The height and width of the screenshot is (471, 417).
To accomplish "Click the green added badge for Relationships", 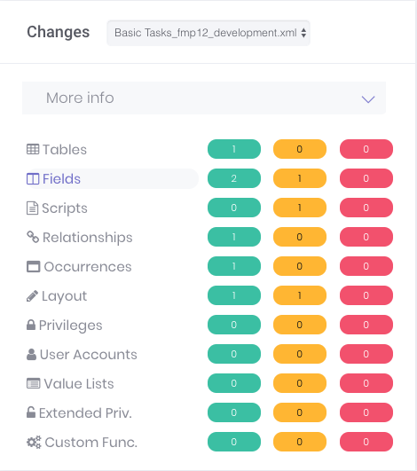I will click(x=234, y=237).
